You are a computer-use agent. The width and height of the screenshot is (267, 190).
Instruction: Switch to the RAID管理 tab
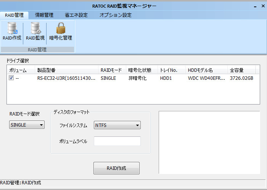coord(14,15)
